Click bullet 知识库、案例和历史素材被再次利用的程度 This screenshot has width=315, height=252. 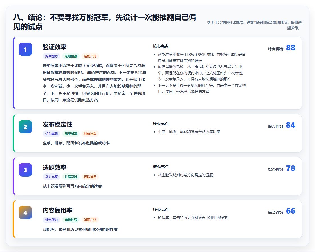pos(193,218)
